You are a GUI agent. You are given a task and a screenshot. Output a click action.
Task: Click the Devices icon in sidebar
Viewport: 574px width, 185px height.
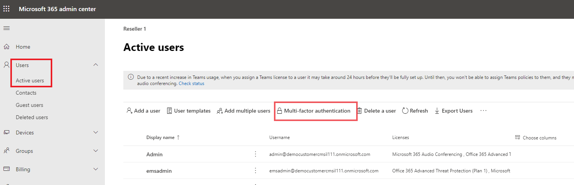click(7, 133)
